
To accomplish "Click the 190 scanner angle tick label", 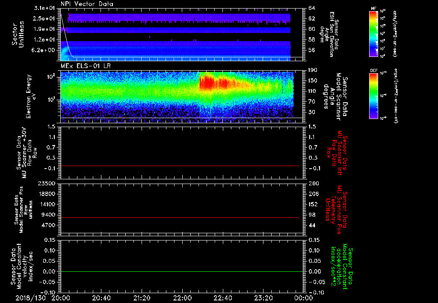I will point(312,70).
